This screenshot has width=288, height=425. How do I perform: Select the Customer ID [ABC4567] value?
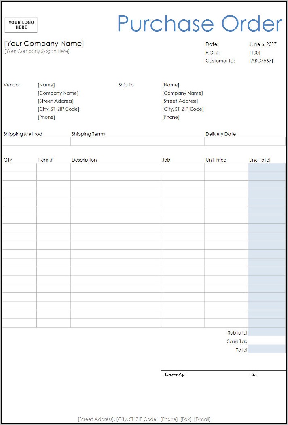coord(261,61)
